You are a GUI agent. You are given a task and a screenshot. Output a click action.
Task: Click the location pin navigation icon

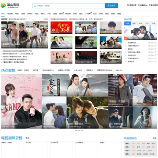150,5
